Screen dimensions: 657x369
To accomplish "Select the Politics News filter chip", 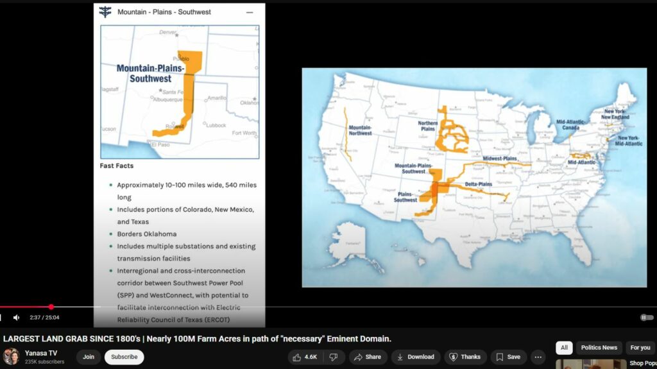I will (599, 348).
